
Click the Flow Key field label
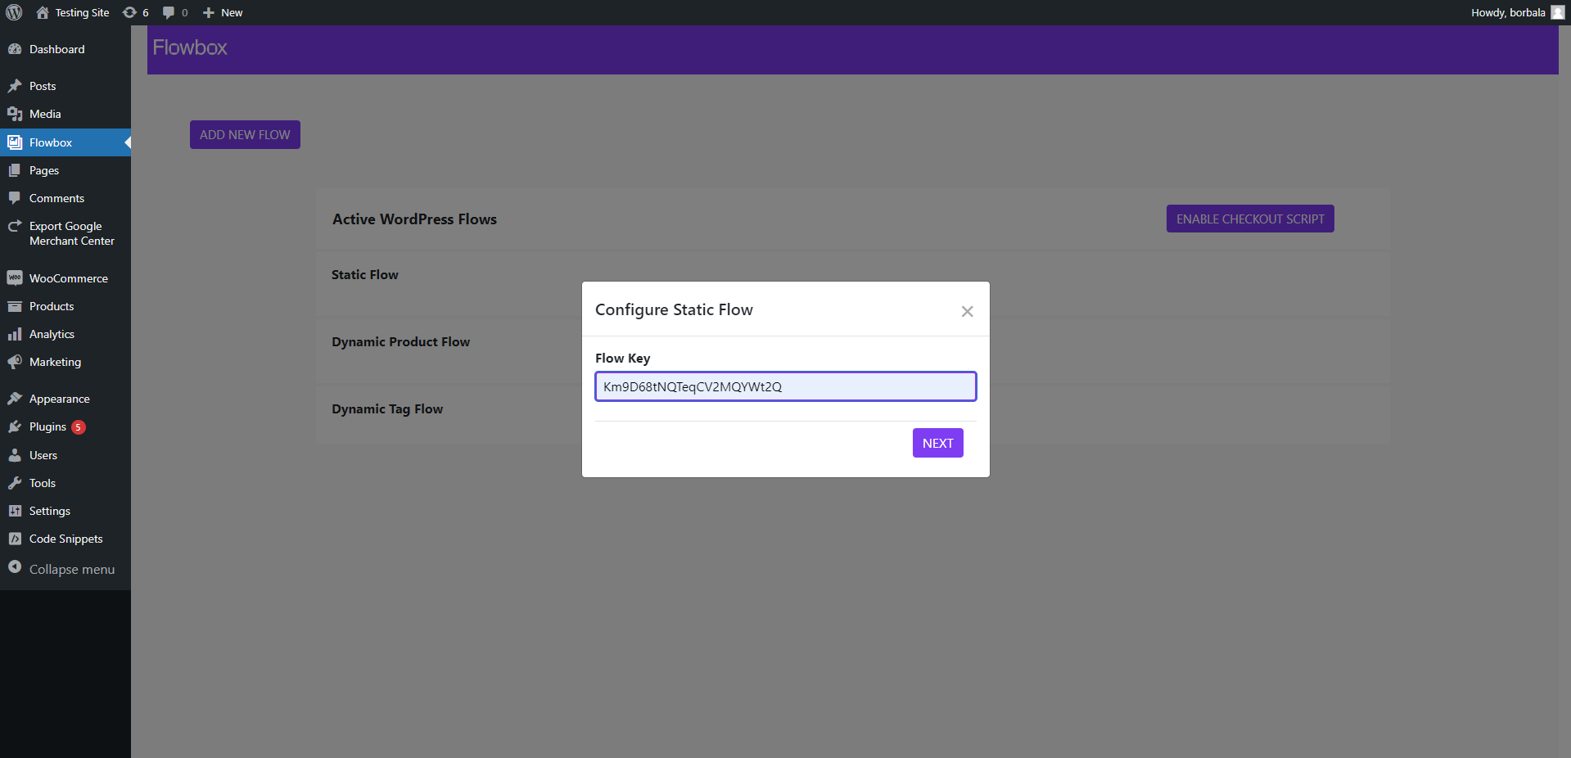pyautogui.click(x=623, y=358)
